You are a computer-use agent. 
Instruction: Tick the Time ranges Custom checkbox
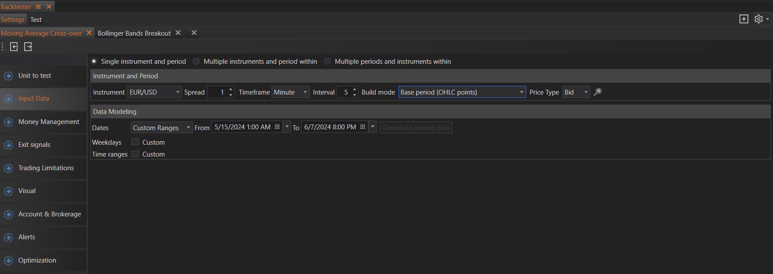(135, 154)
